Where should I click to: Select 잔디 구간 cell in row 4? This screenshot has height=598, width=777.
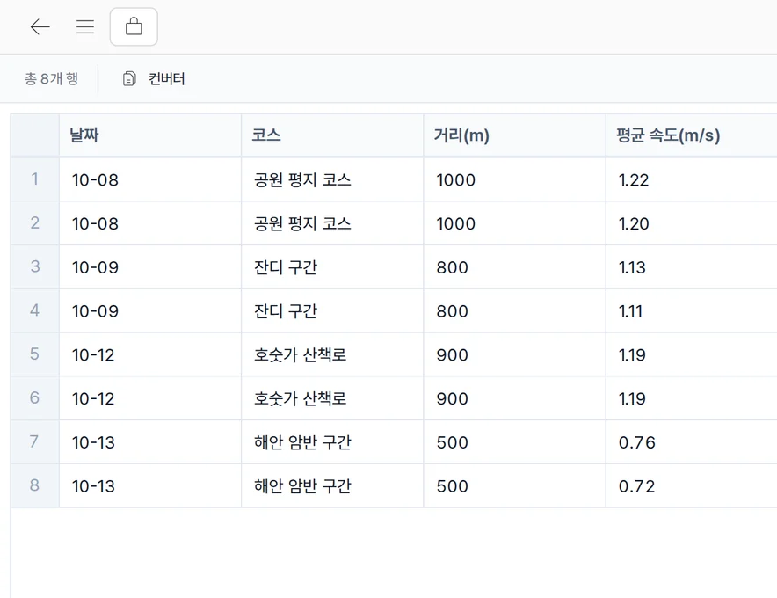tap(332, 310)
